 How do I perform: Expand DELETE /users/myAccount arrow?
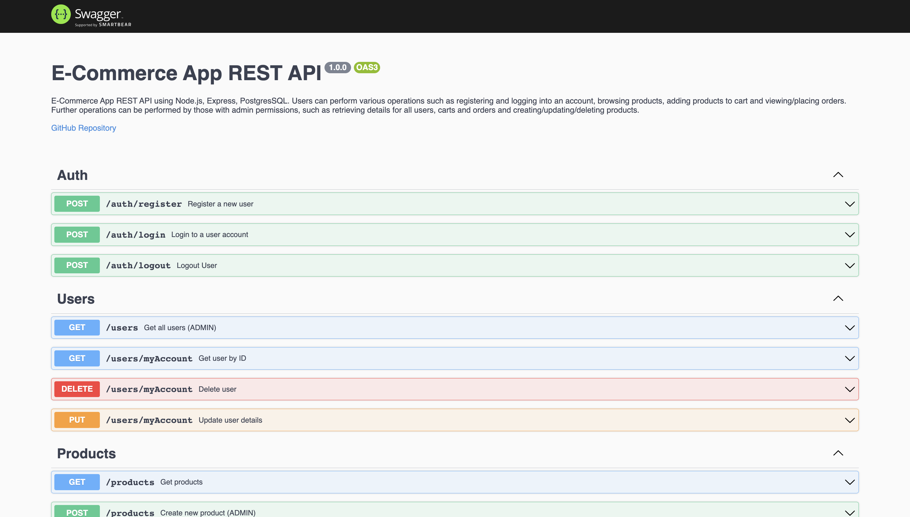point(849,389)
